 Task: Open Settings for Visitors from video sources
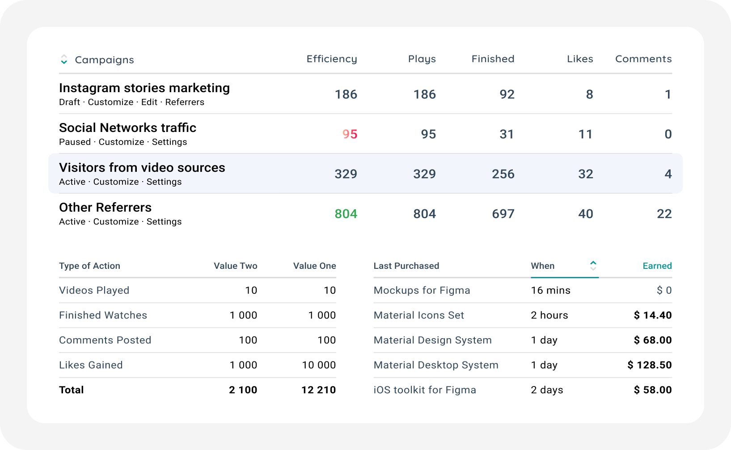(x=164, y=182)
